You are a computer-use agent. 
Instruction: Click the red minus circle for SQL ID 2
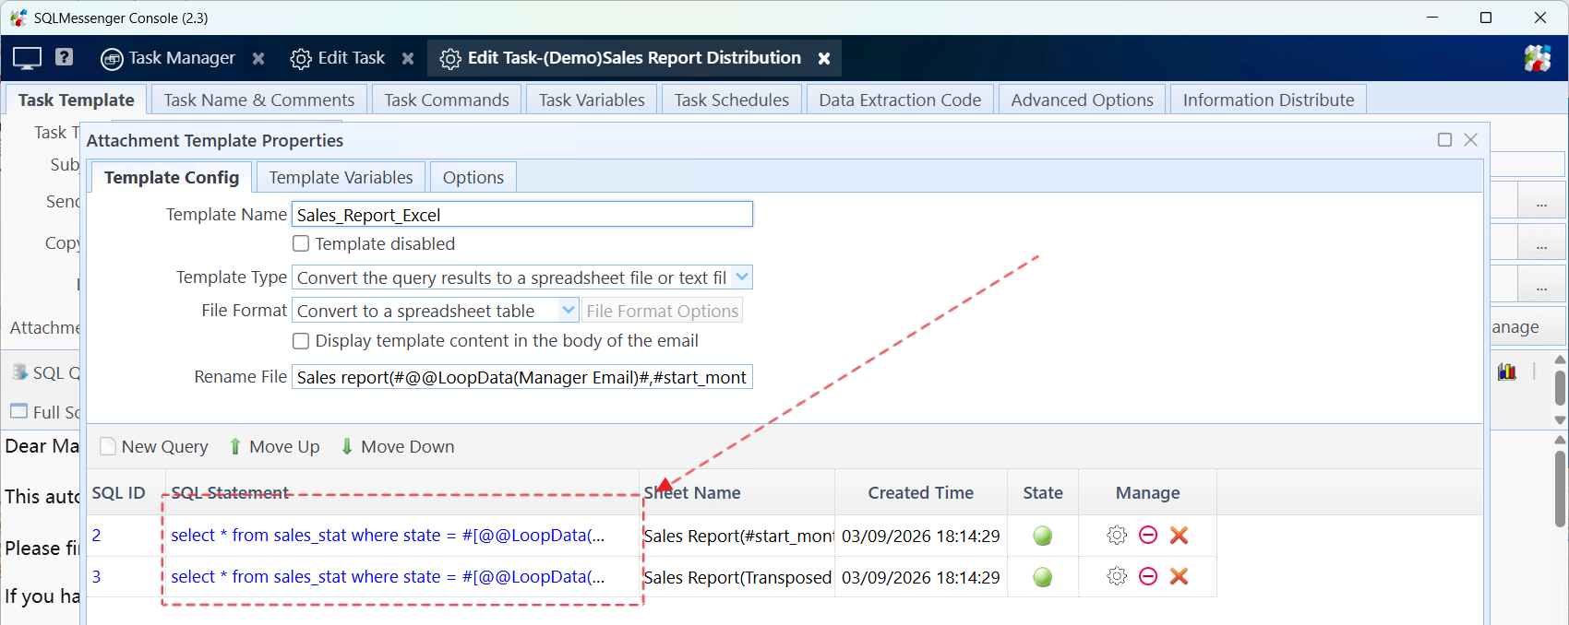(x=1148, y=536)
